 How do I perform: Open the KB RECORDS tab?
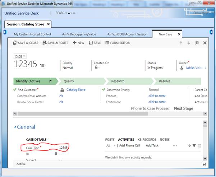[147, 140]
